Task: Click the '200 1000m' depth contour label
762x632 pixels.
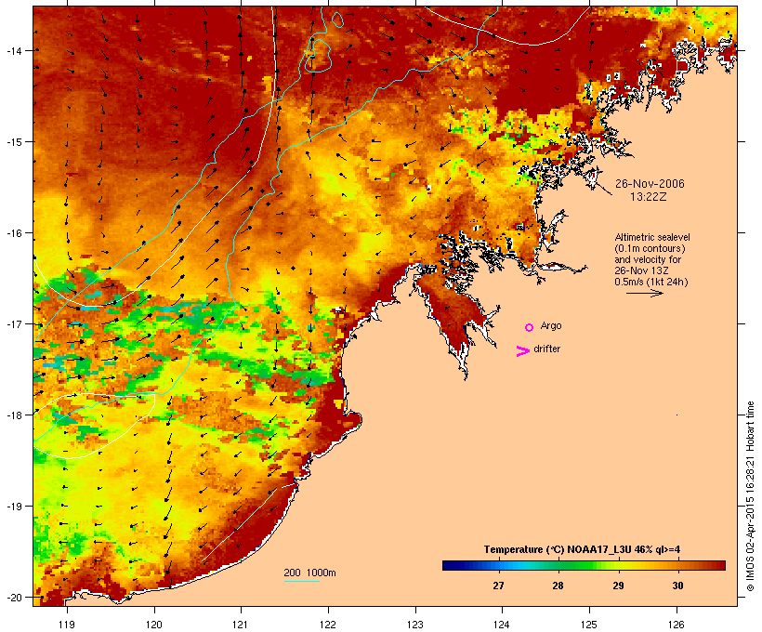Action: (309, 573)
